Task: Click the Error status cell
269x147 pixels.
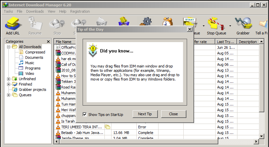Action: 142,127
